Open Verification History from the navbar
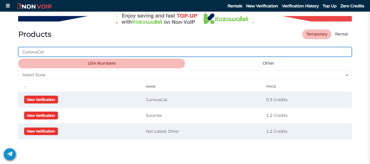370x164 pixels. (x=300, y=6)
